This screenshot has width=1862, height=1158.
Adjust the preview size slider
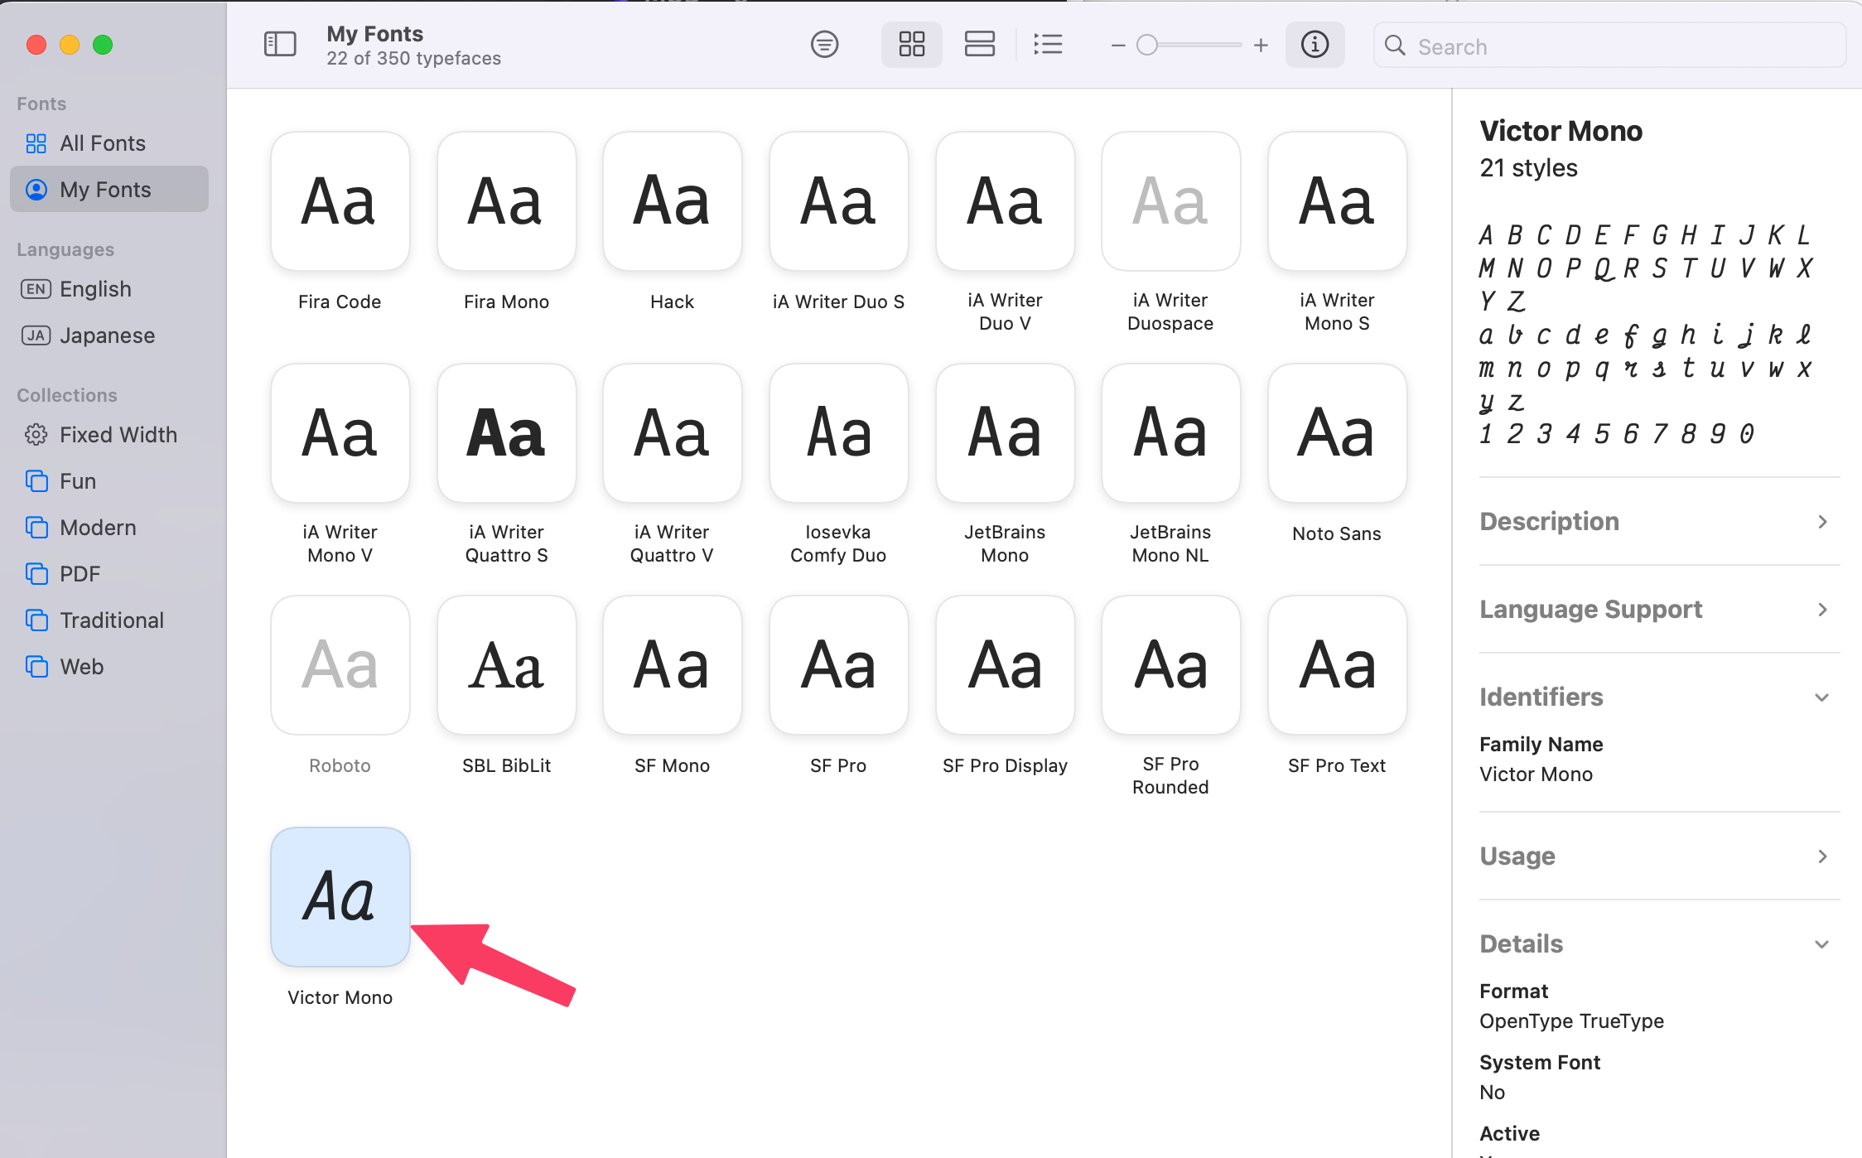click(x=1189, y=45)
